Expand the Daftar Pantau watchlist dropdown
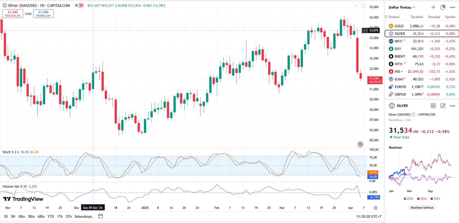 [402, 7]
